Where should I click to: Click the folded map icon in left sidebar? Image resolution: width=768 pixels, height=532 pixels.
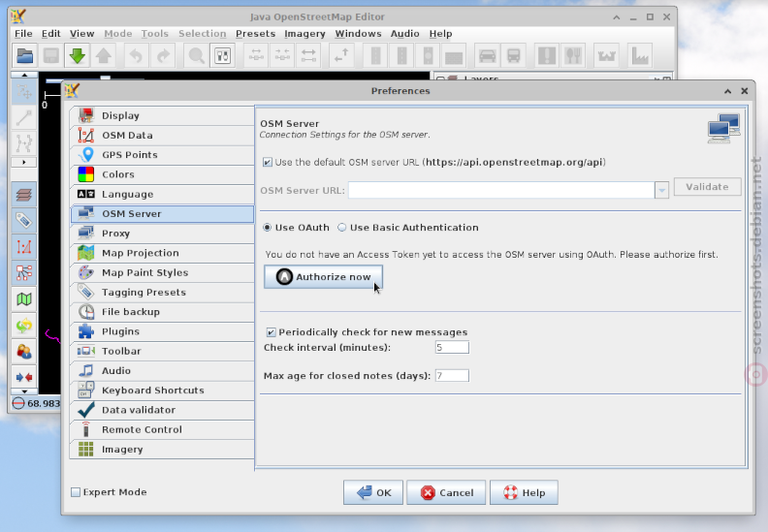click(24, 299)
